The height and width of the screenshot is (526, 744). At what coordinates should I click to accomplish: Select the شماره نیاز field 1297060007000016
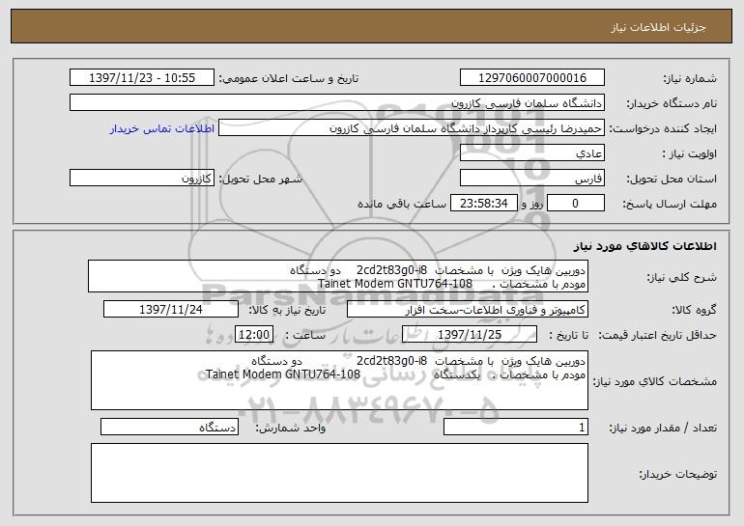pyautogui.click(x=531, y=77)
